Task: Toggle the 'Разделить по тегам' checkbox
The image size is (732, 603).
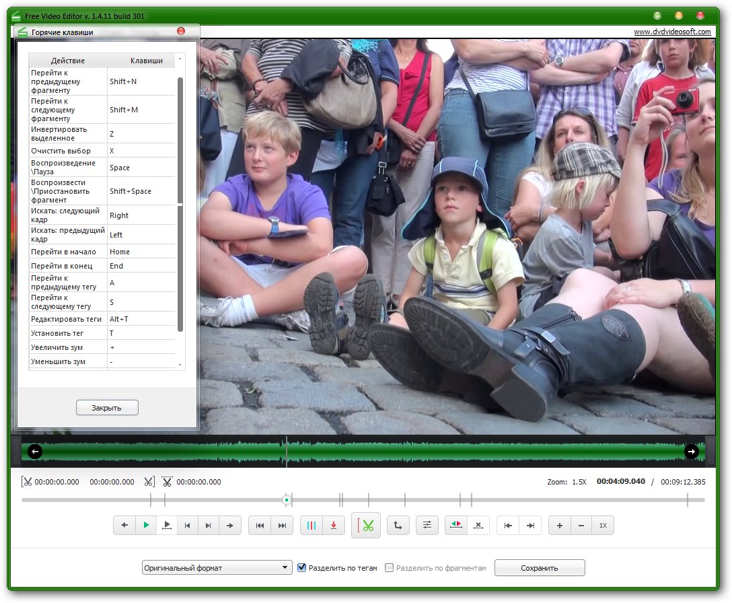Action: pos(302,568)
